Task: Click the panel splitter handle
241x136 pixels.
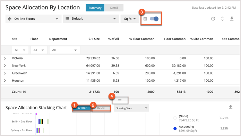Action: 120,100
